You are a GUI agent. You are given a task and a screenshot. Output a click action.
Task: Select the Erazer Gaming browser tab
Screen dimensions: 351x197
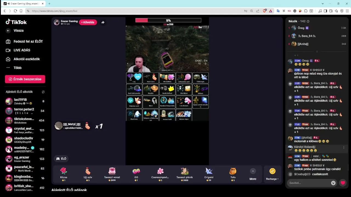coord(23,4)
